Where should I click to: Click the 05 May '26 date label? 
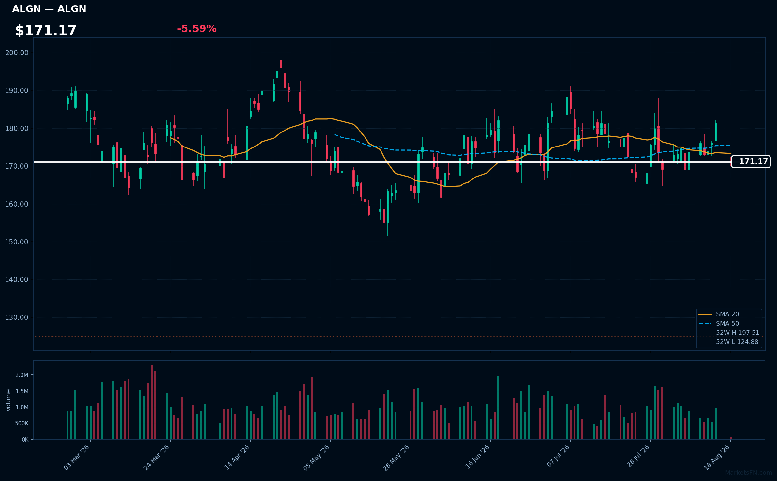coord(317,457)
